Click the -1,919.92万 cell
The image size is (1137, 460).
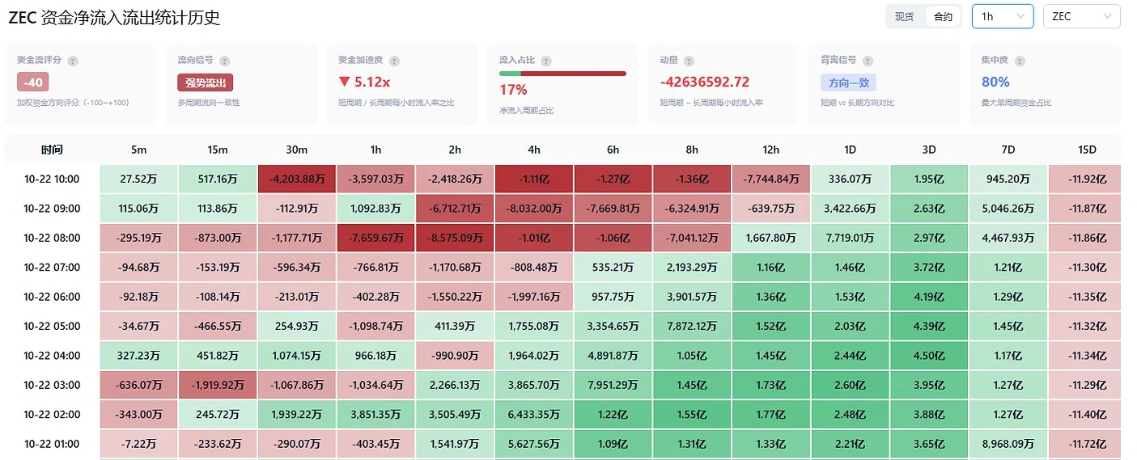[217, 385]
